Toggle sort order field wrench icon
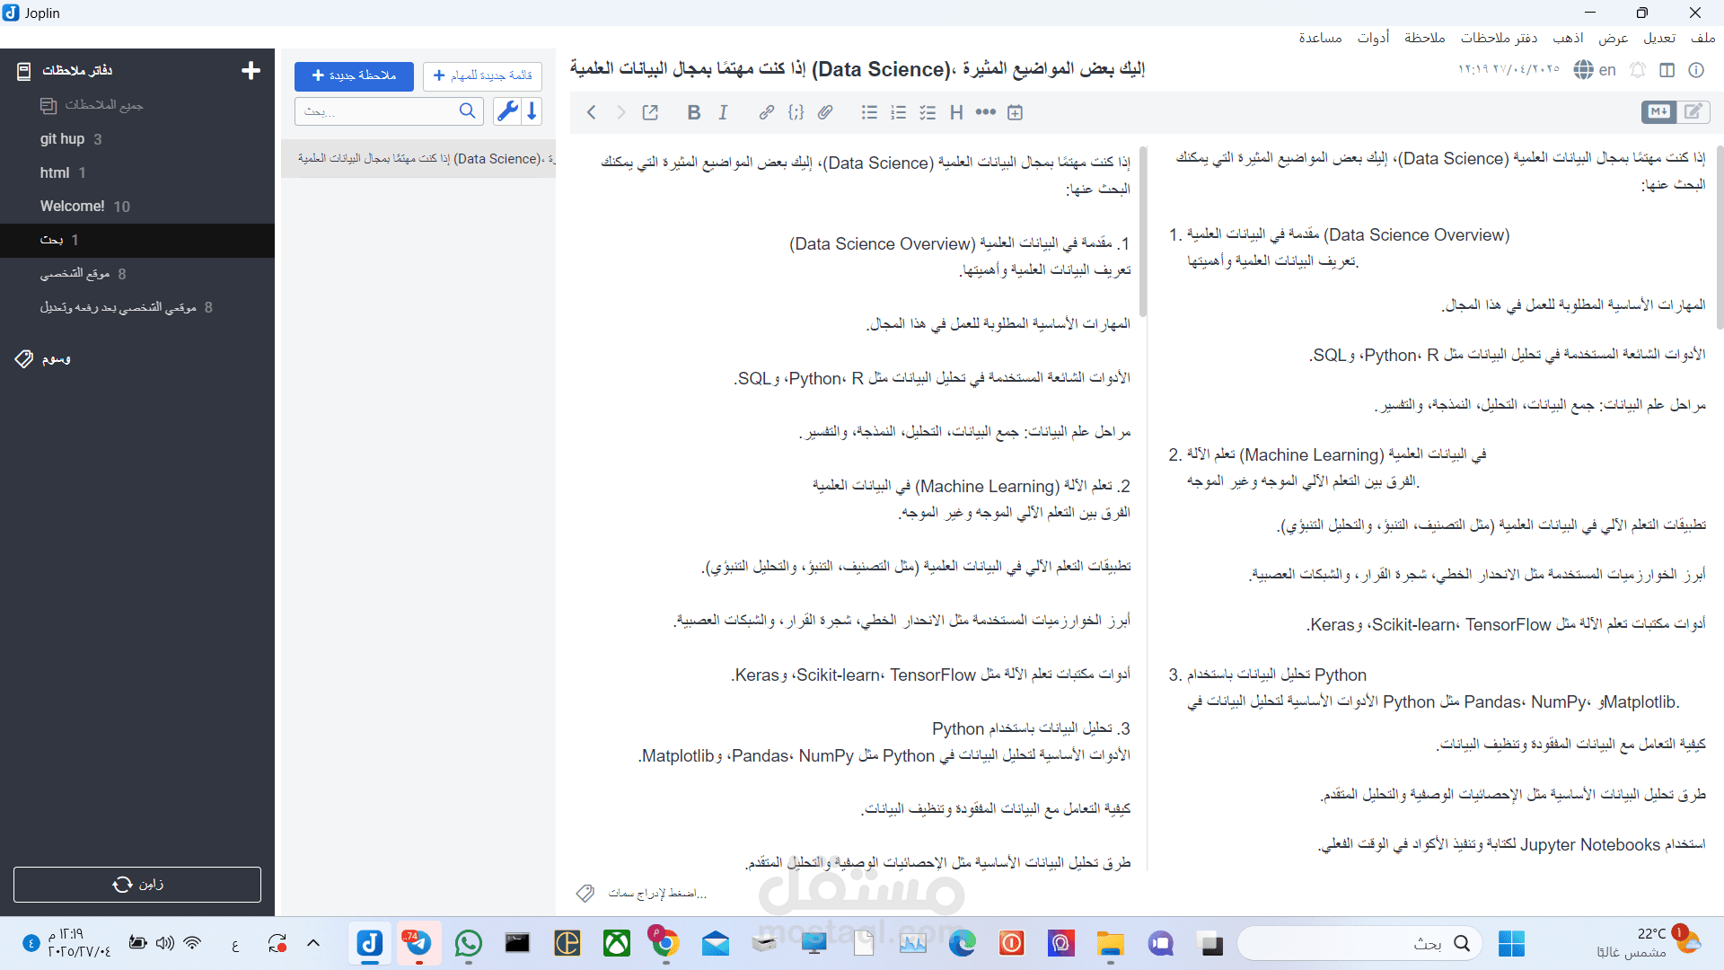Image resolution: width=1724 pixels, height=970 pixels. tap(507, 110)
